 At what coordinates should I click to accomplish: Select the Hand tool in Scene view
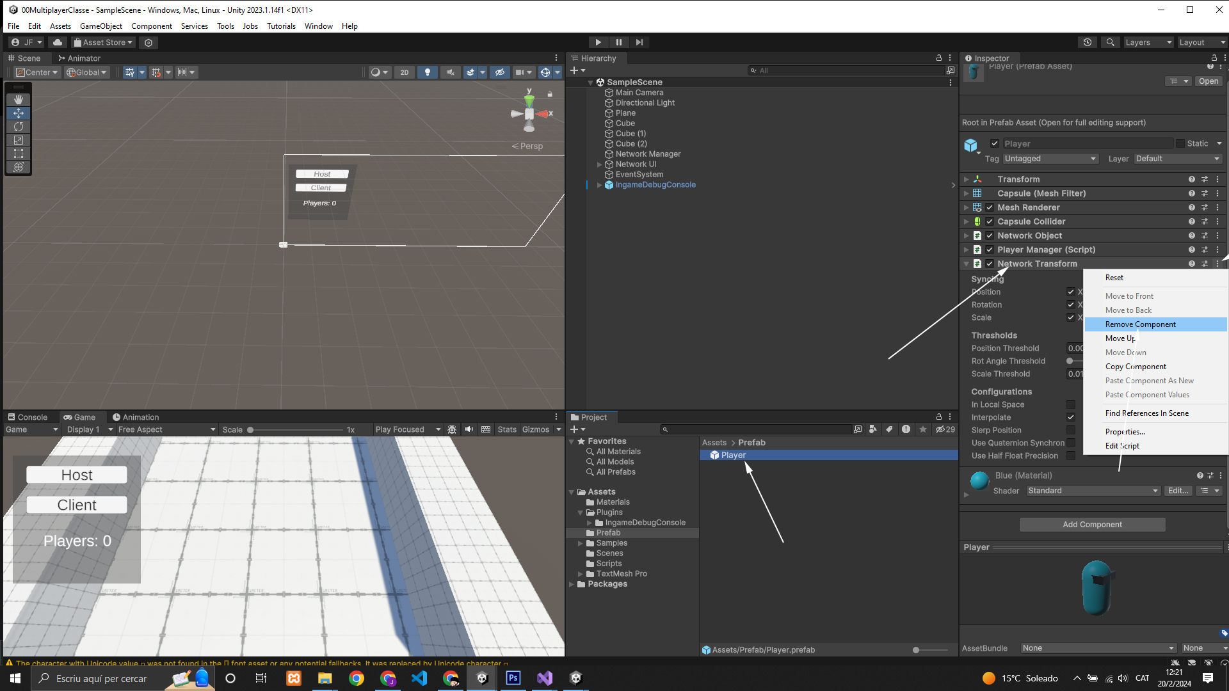(x=19, y=100)
